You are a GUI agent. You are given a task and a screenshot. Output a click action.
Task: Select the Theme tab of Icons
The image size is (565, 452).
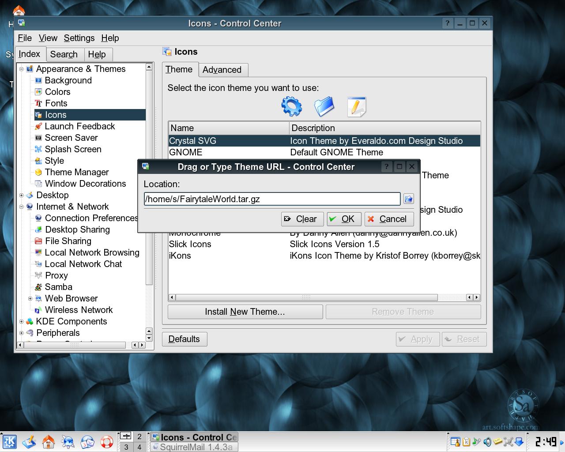(x=179, y=69)
